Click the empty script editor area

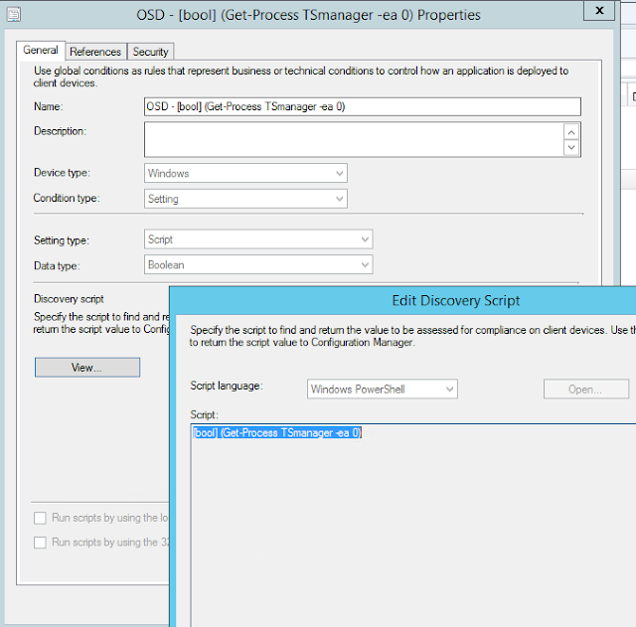pos(413,528)
